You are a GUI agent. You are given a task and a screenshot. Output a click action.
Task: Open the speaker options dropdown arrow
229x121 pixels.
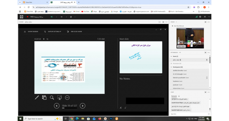56,17
